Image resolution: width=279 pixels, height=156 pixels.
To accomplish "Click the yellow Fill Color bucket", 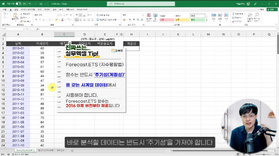I will click(56, 20).
